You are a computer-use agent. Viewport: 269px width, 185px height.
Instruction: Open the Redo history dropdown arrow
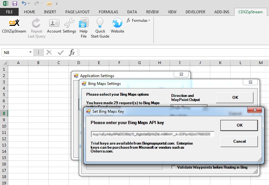coord(41,3)
